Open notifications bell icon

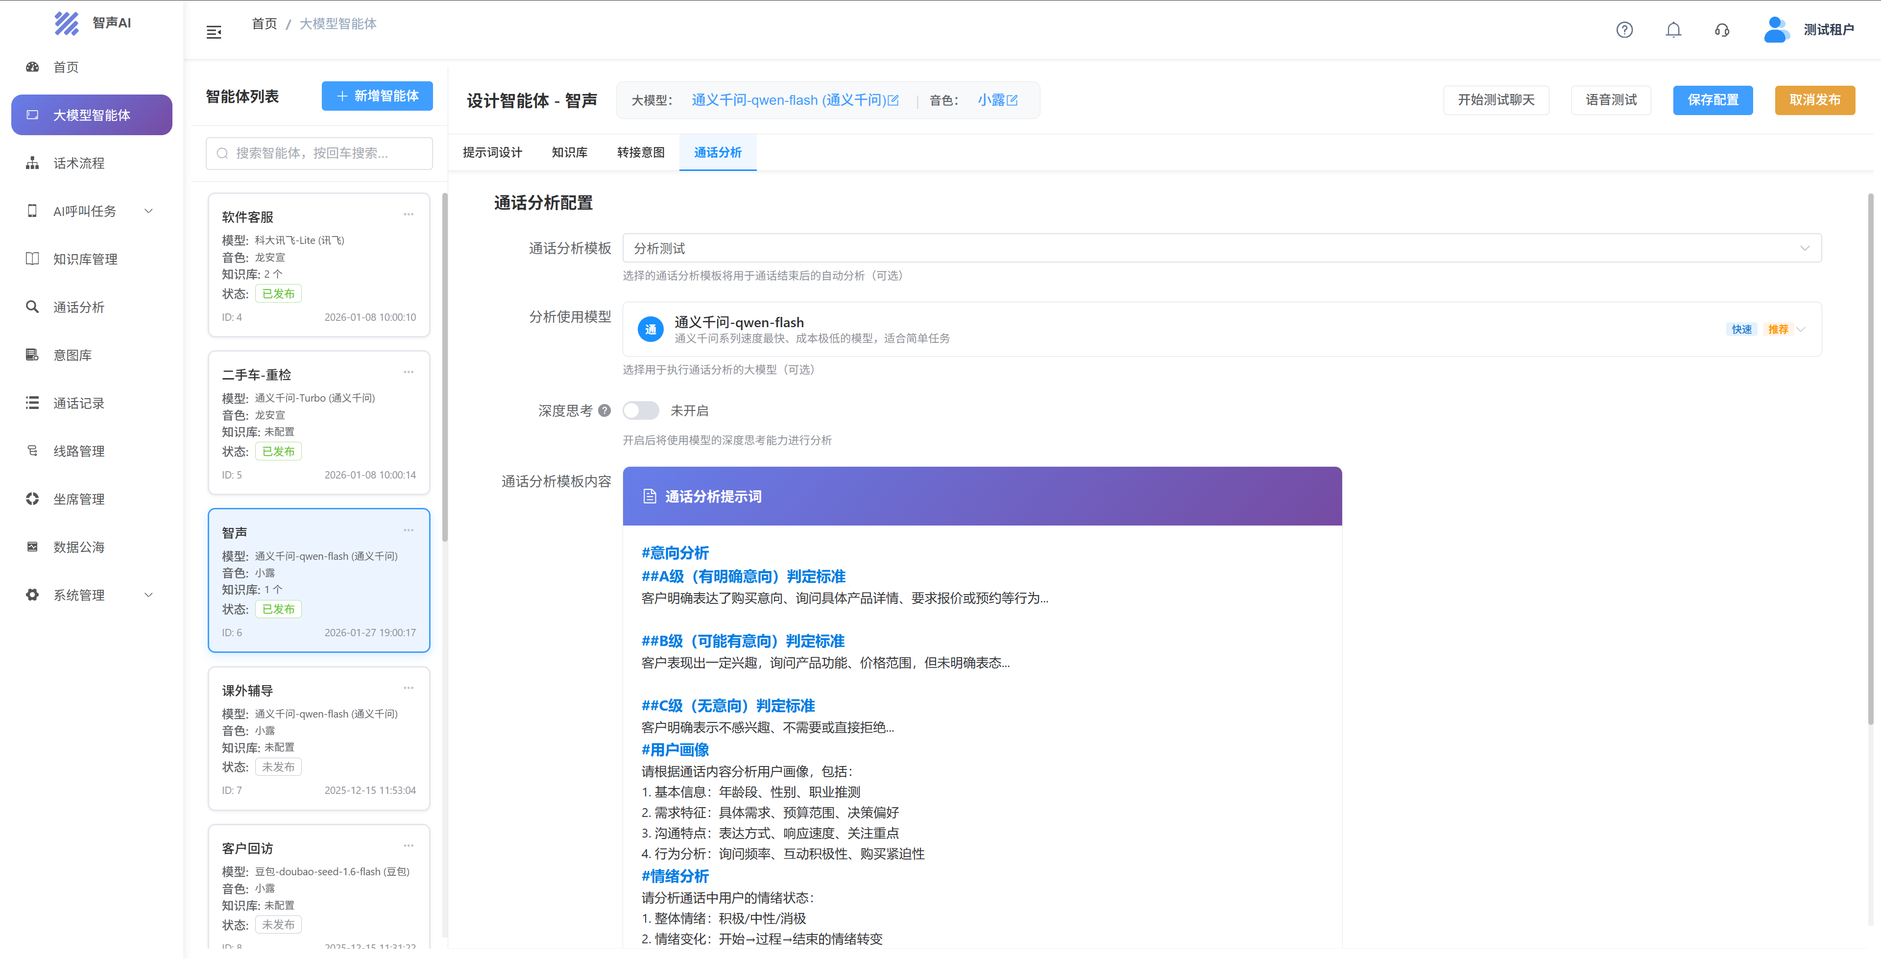tap(1673, 30)
